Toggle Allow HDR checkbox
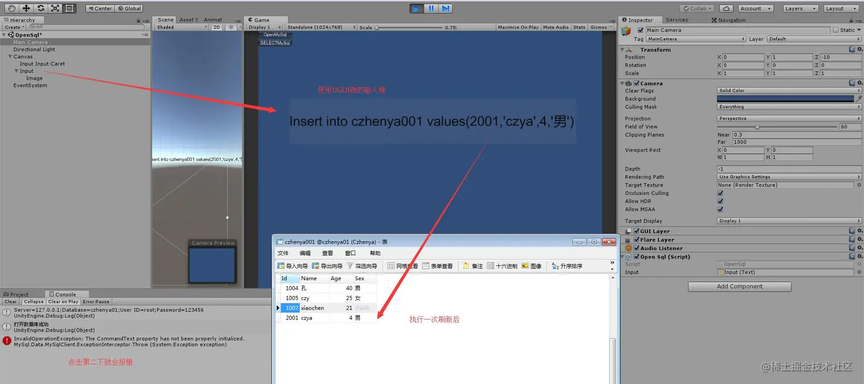The image size is (864, 384). click(x=720, y=201)
